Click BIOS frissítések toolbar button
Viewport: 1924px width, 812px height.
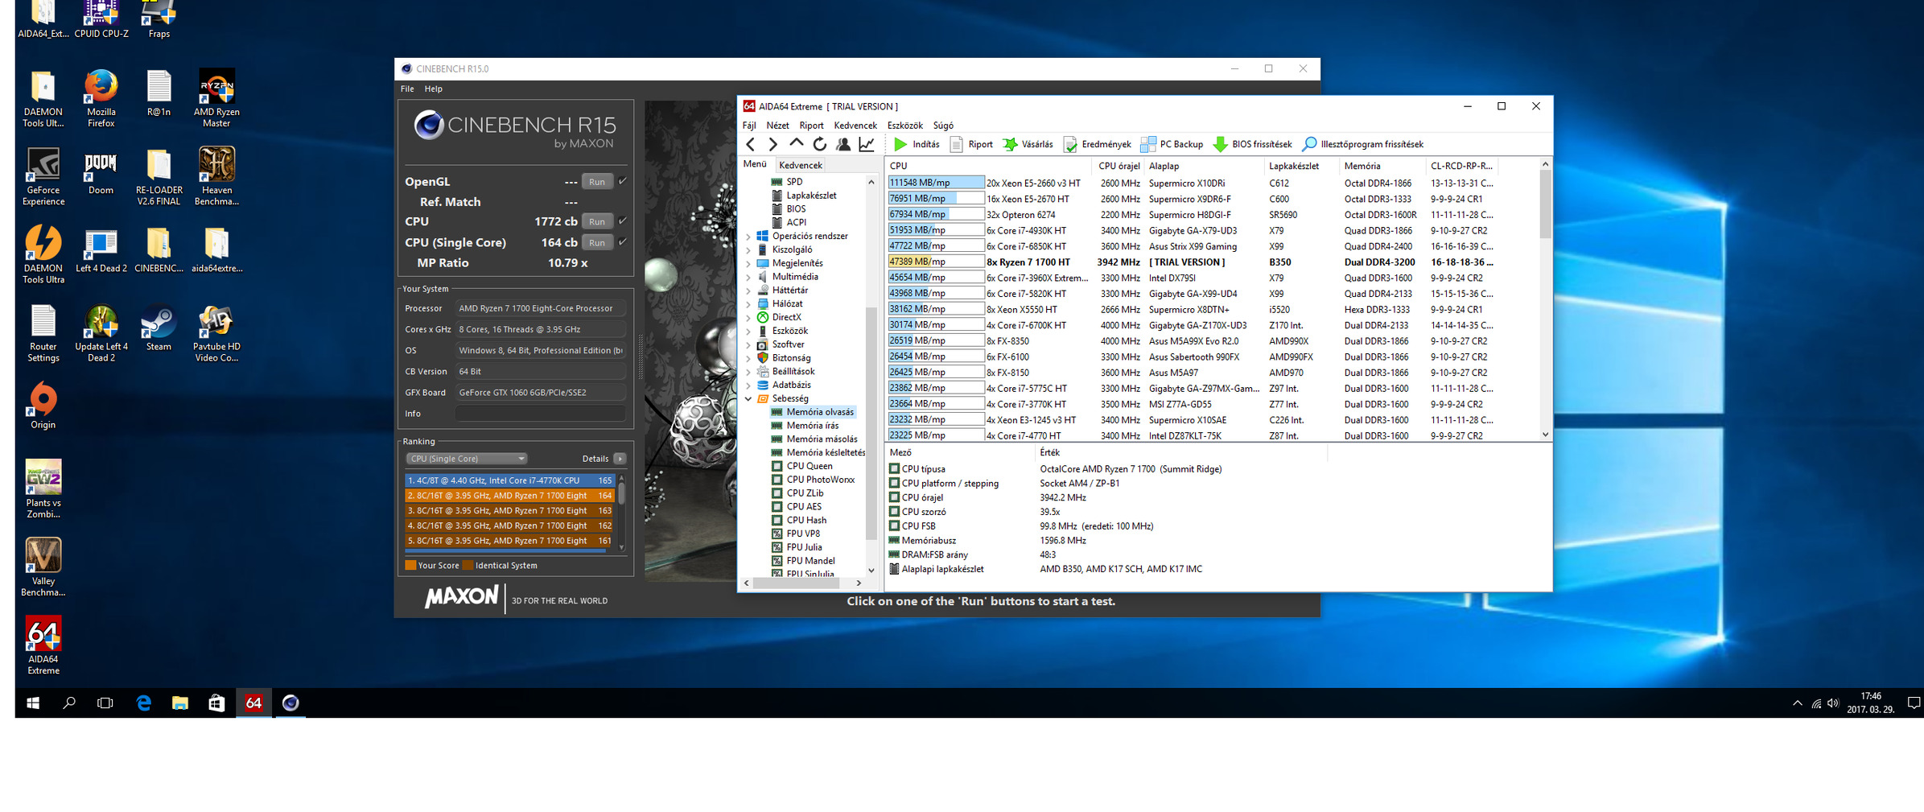click(x=1252, y=144)
